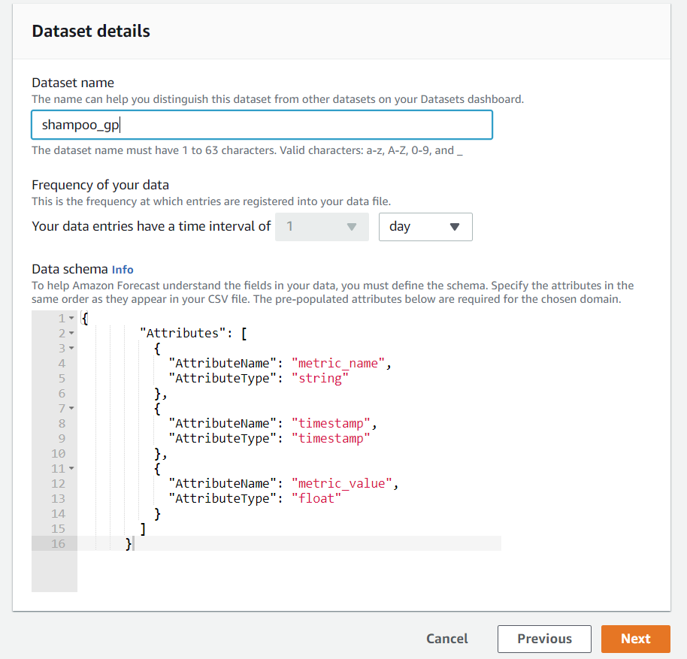Collapse the Attributes fold arrow on line 2
The image size is (687, 659).
point(71,334)
